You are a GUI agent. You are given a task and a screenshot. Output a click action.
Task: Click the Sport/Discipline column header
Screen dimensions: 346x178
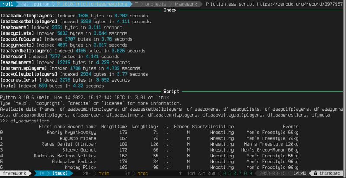(213, 127)
